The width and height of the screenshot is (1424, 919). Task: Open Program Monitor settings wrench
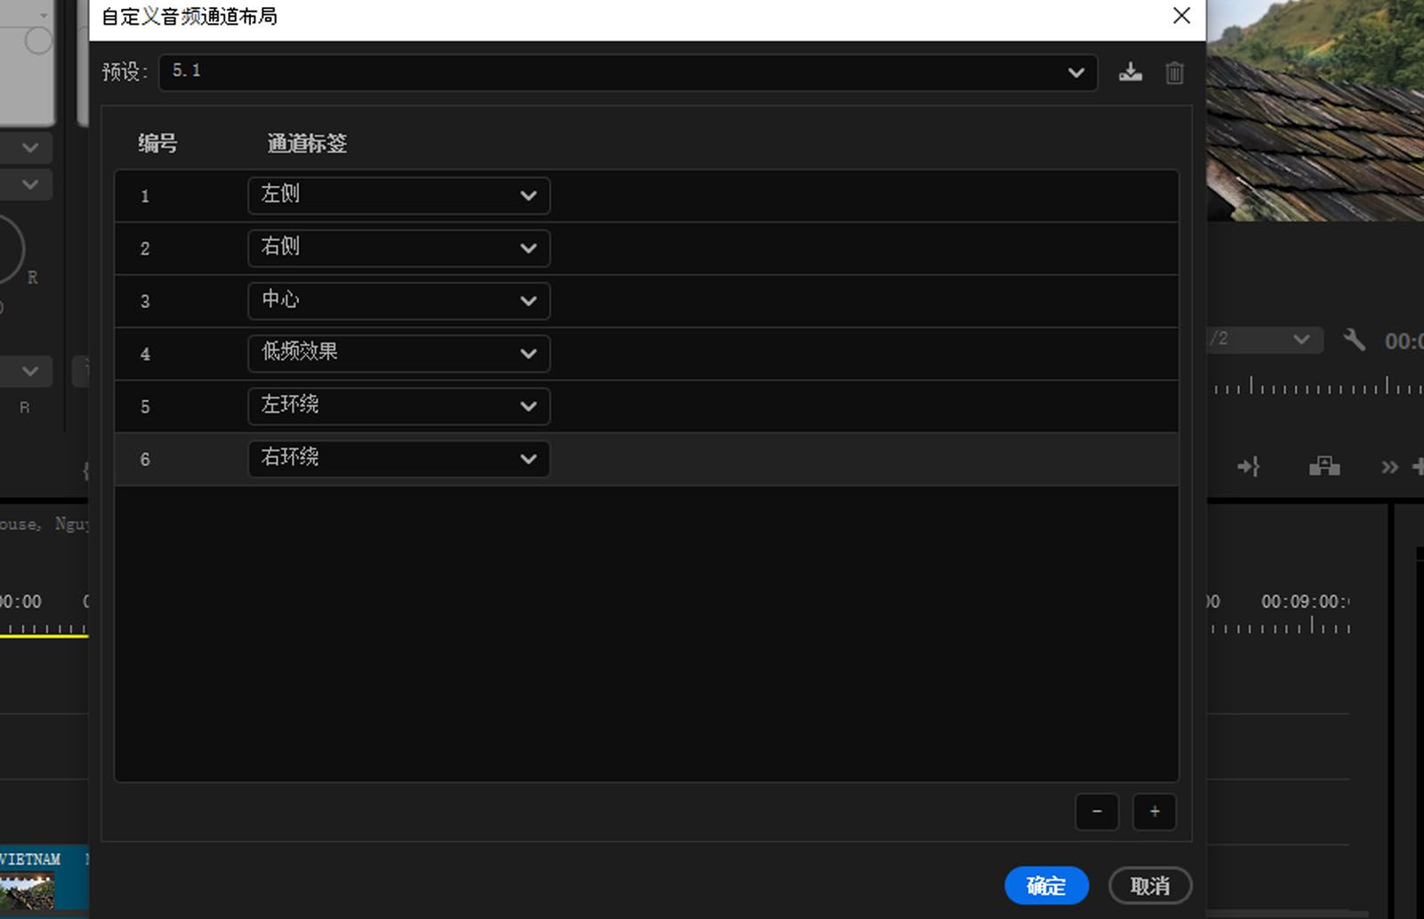[x=1354, y=340]
